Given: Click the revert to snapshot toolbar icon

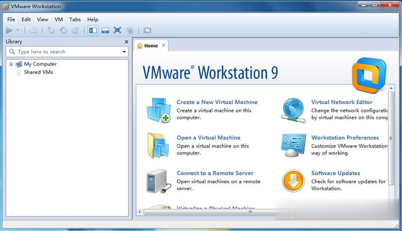Looking at the screenshot, I should click(63, 31).
